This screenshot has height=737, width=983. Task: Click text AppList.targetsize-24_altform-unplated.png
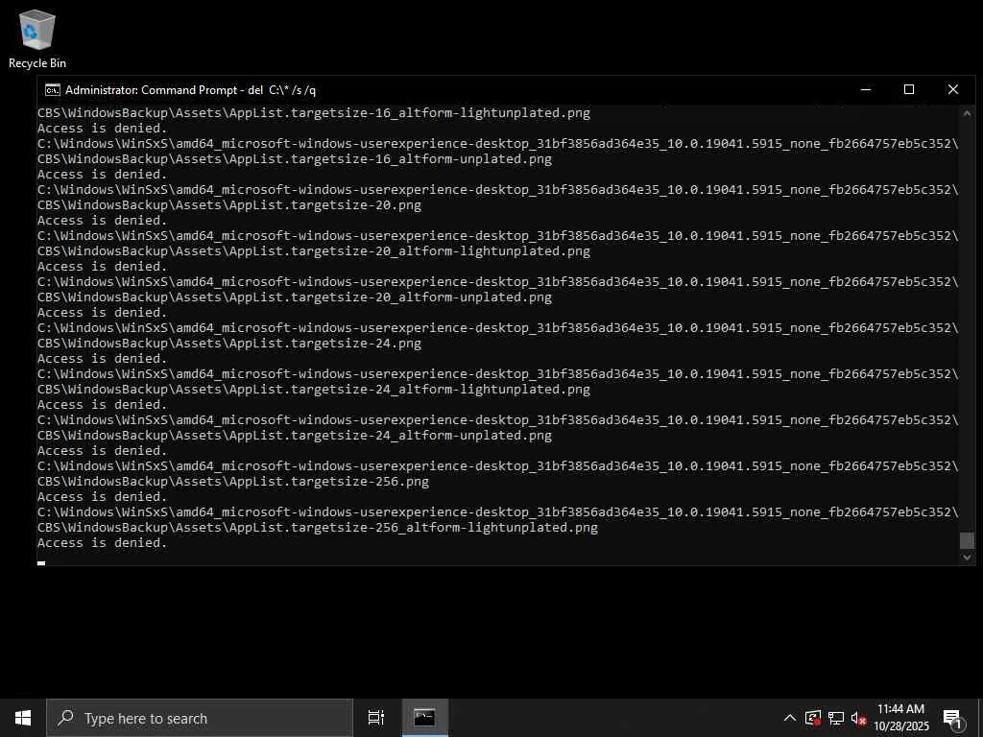pos(391,435)
